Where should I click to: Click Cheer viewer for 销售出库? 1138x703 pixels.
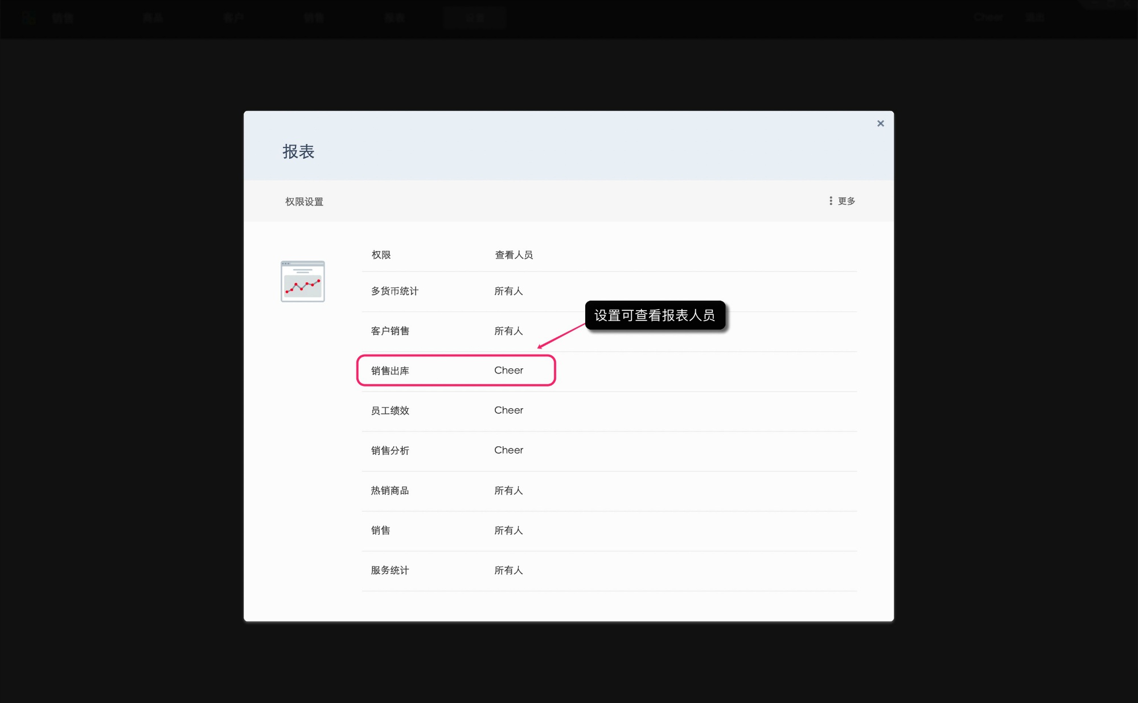point(508,371)
